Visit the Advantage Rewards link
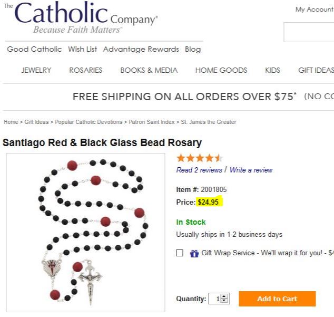The width and height of the screenshot is (334, 317). 141,49
